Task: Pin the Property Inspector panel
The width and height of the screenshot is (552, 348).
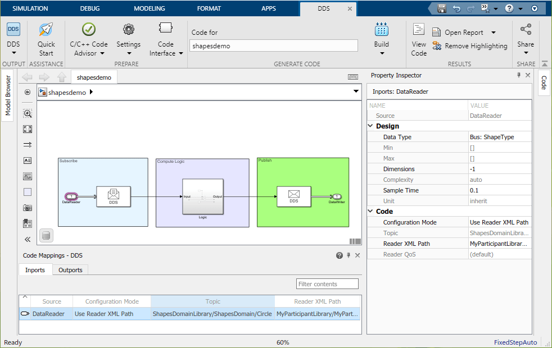Action: pyautogui.click(x=519, y=75)
